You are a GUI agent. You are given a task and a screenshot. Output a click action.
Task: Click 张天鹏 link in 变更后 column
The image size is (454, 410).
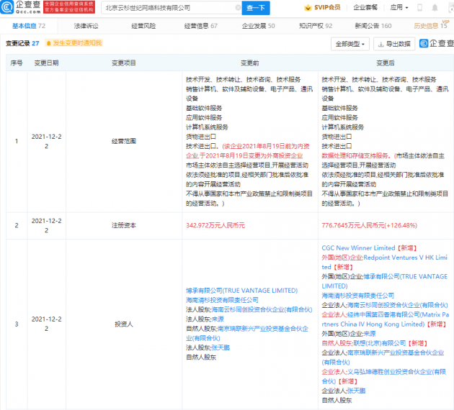356,391
